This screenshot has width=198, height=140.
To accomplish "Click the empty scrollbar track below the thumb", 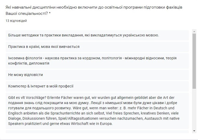I will 194,109.
